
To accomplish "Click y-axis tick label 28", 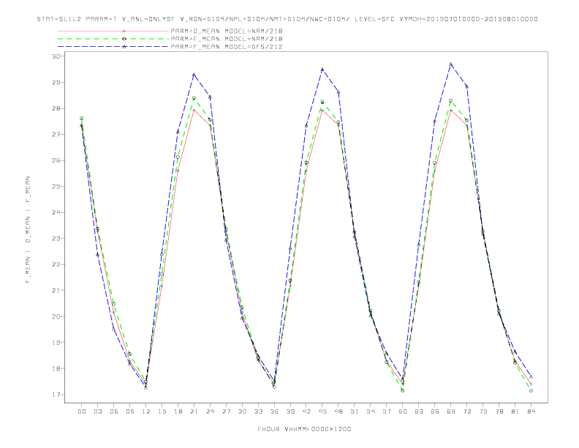I will [x=56, y=108].
